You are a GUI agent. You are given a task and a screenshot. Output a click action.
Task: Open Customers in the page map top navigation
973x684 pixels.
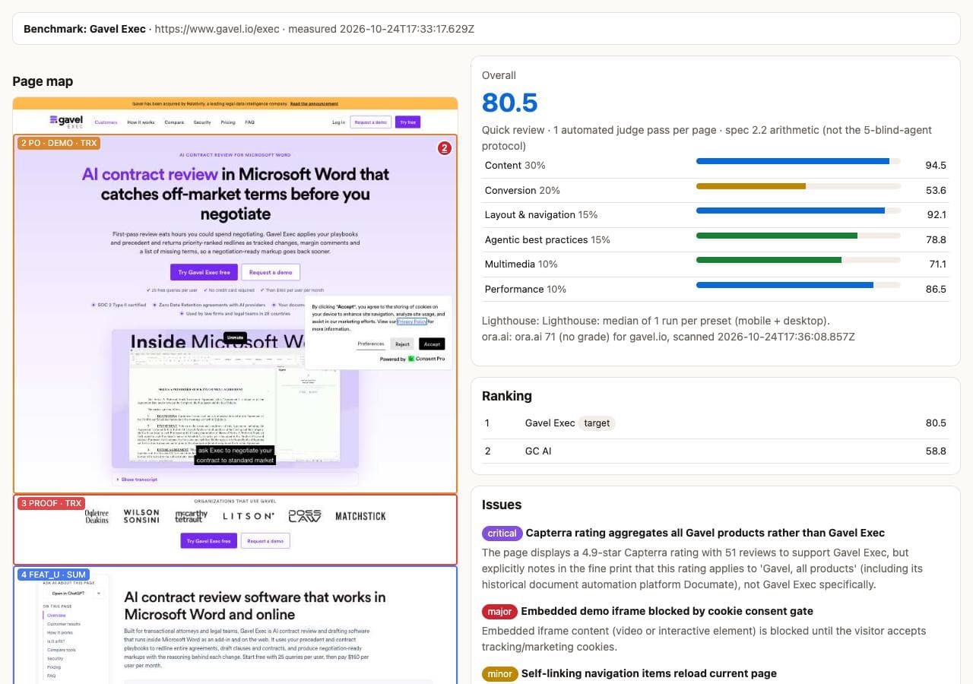(x=106, y=122)
